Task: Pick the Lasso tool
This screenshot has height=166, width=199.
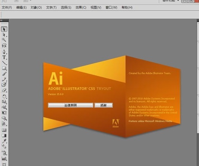Action: click(x=4, y=45)
